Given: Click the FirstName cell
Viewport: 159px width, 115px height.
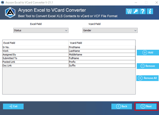Looking at the screenshot, I should pos(102,47).
